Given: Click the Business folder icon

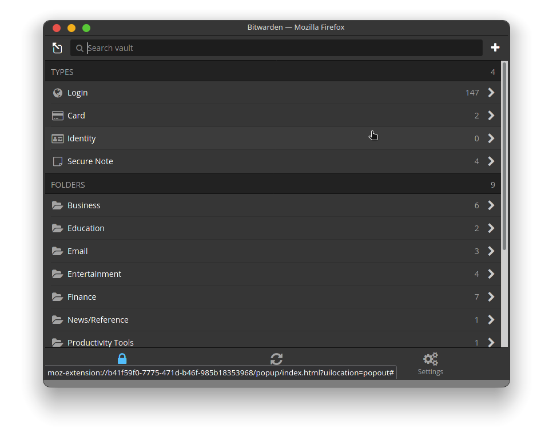Looking at the screenshot, I should point(57,205).
